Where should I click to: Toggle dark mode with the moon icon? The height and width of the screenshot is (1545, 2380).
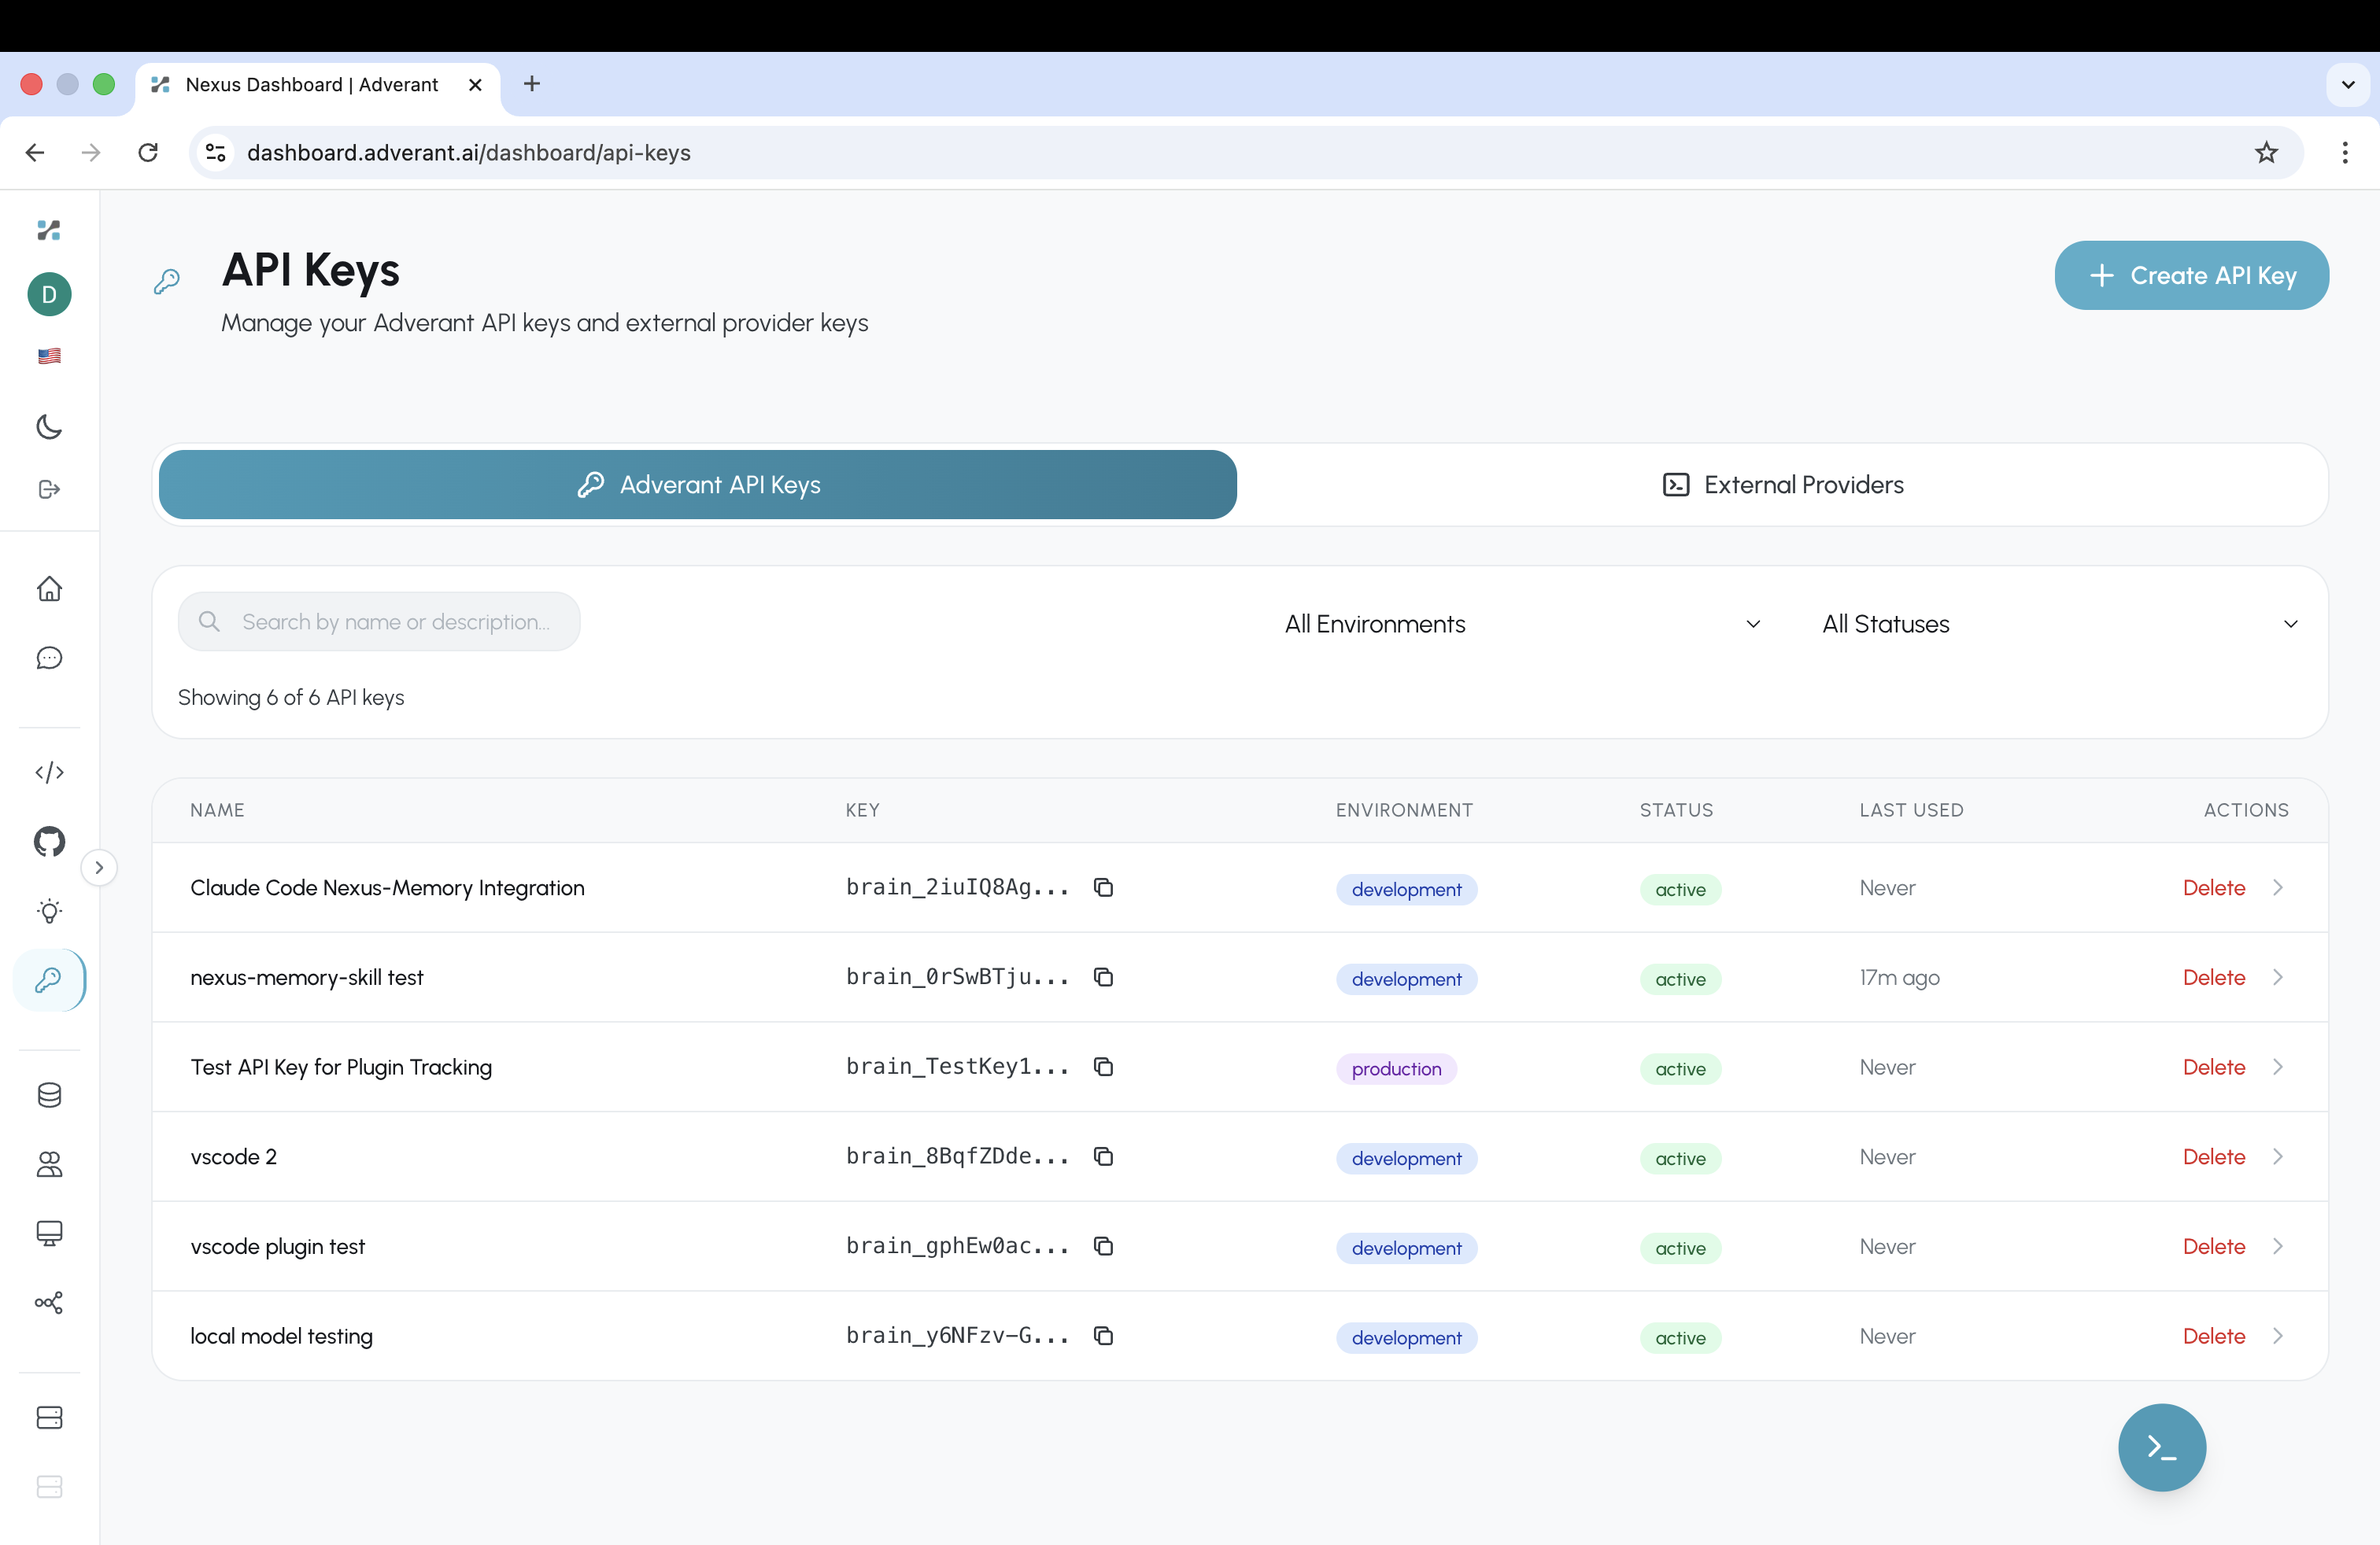tap(48, 426)
